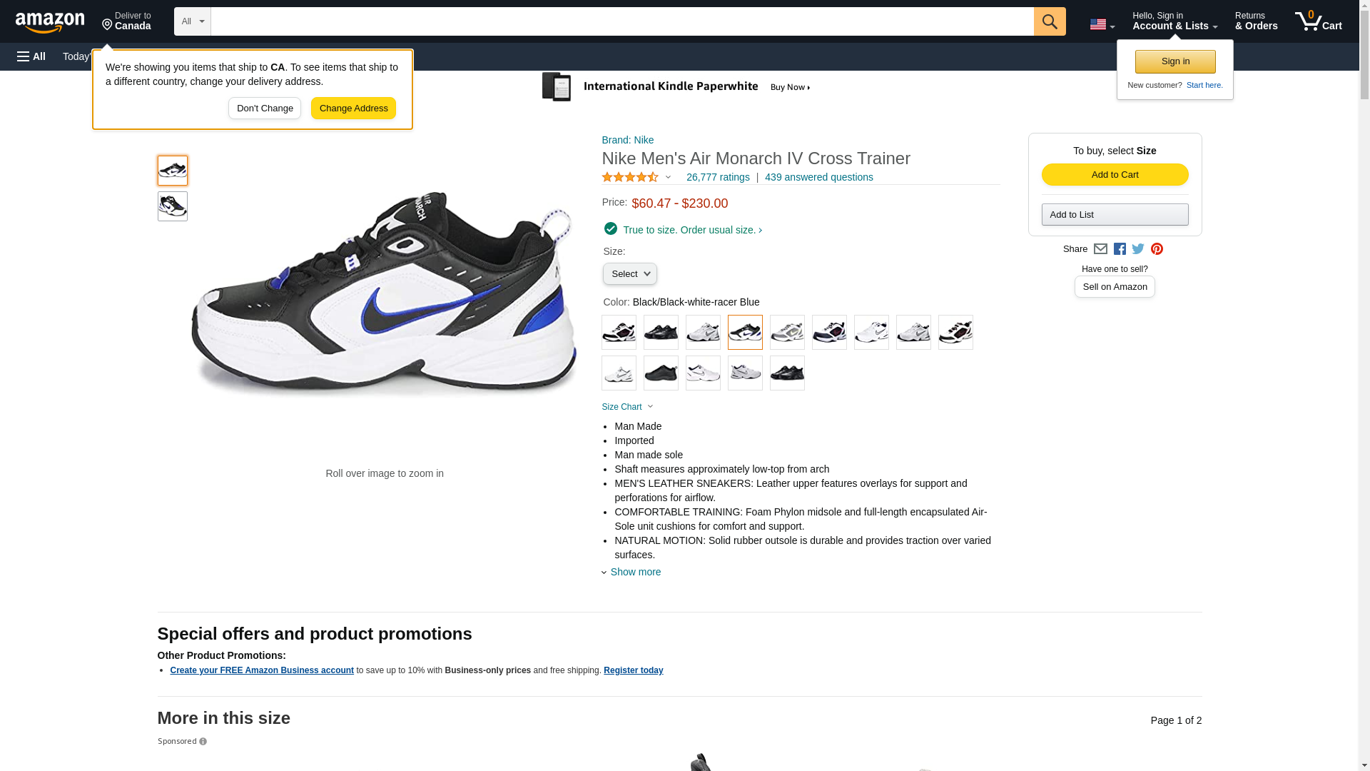
Task: Select the second product thumbnail image
Action: [x=173, y=206]
